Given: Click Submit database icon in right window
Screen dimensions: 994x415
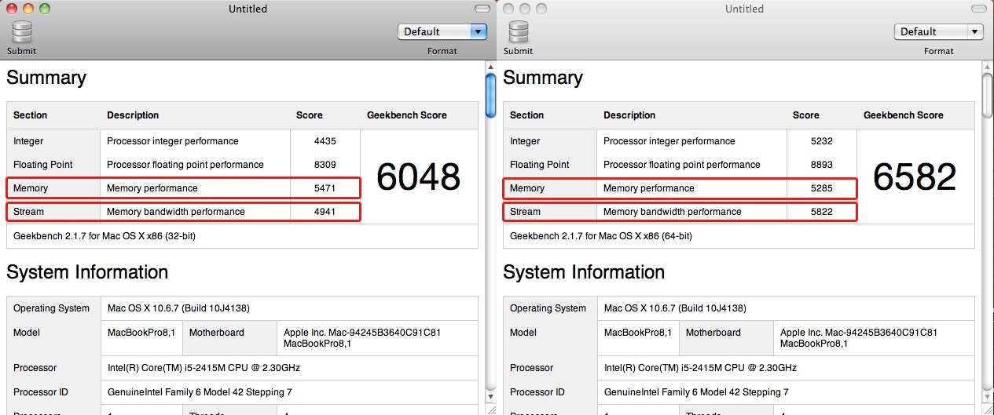Looking at the screenshot, I should pos(519,32).
